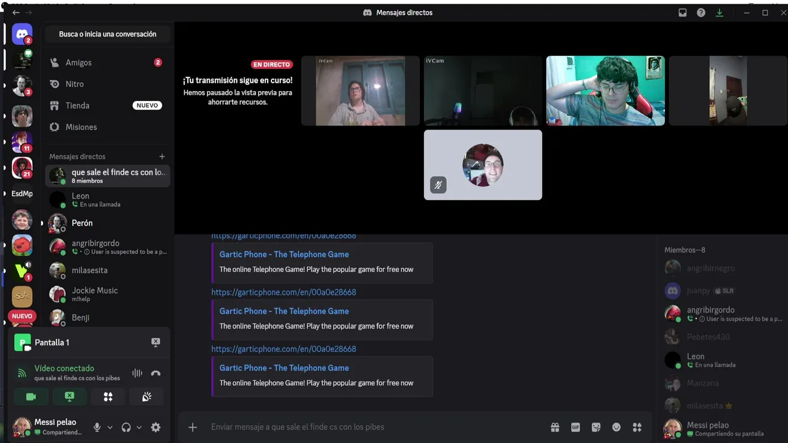Screen dimensions: 788x443
Task: Create new direct message with plus icon
Action: click(x=162, y=157)
